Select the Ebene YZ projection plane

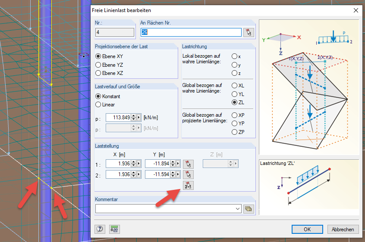point(109,65)
